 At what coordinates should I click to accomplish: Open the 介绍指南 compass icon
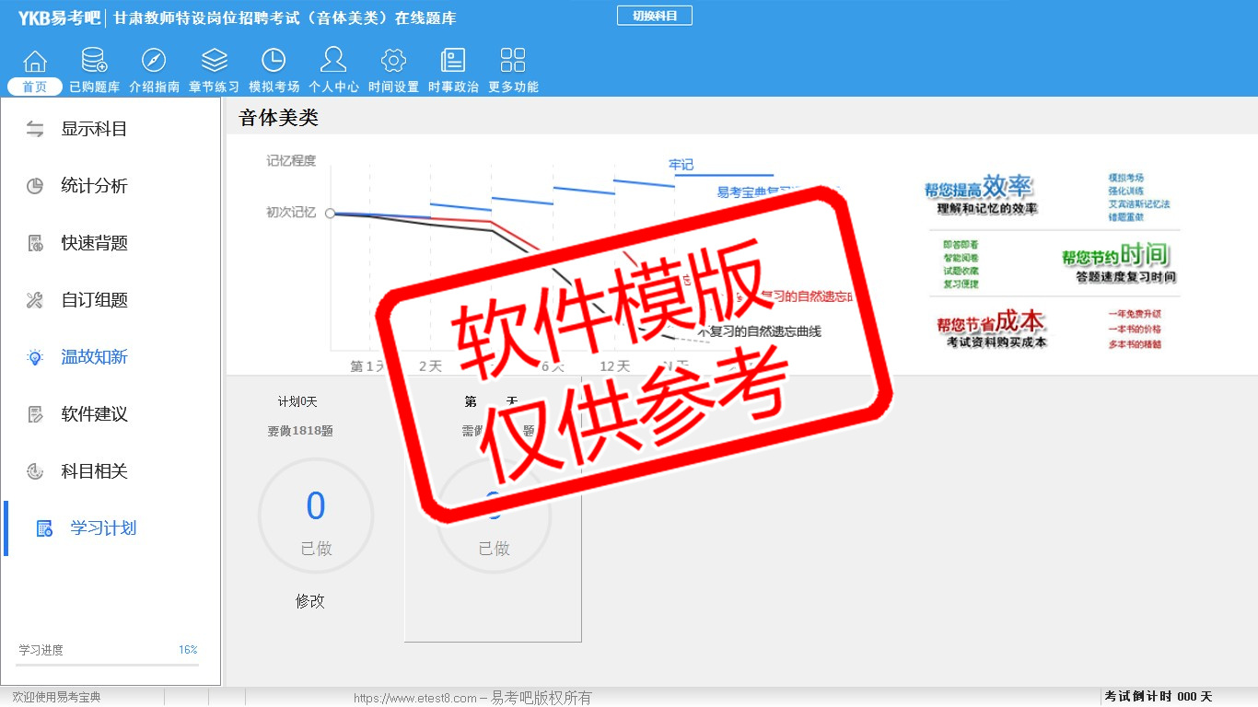[x=154, y=62]
